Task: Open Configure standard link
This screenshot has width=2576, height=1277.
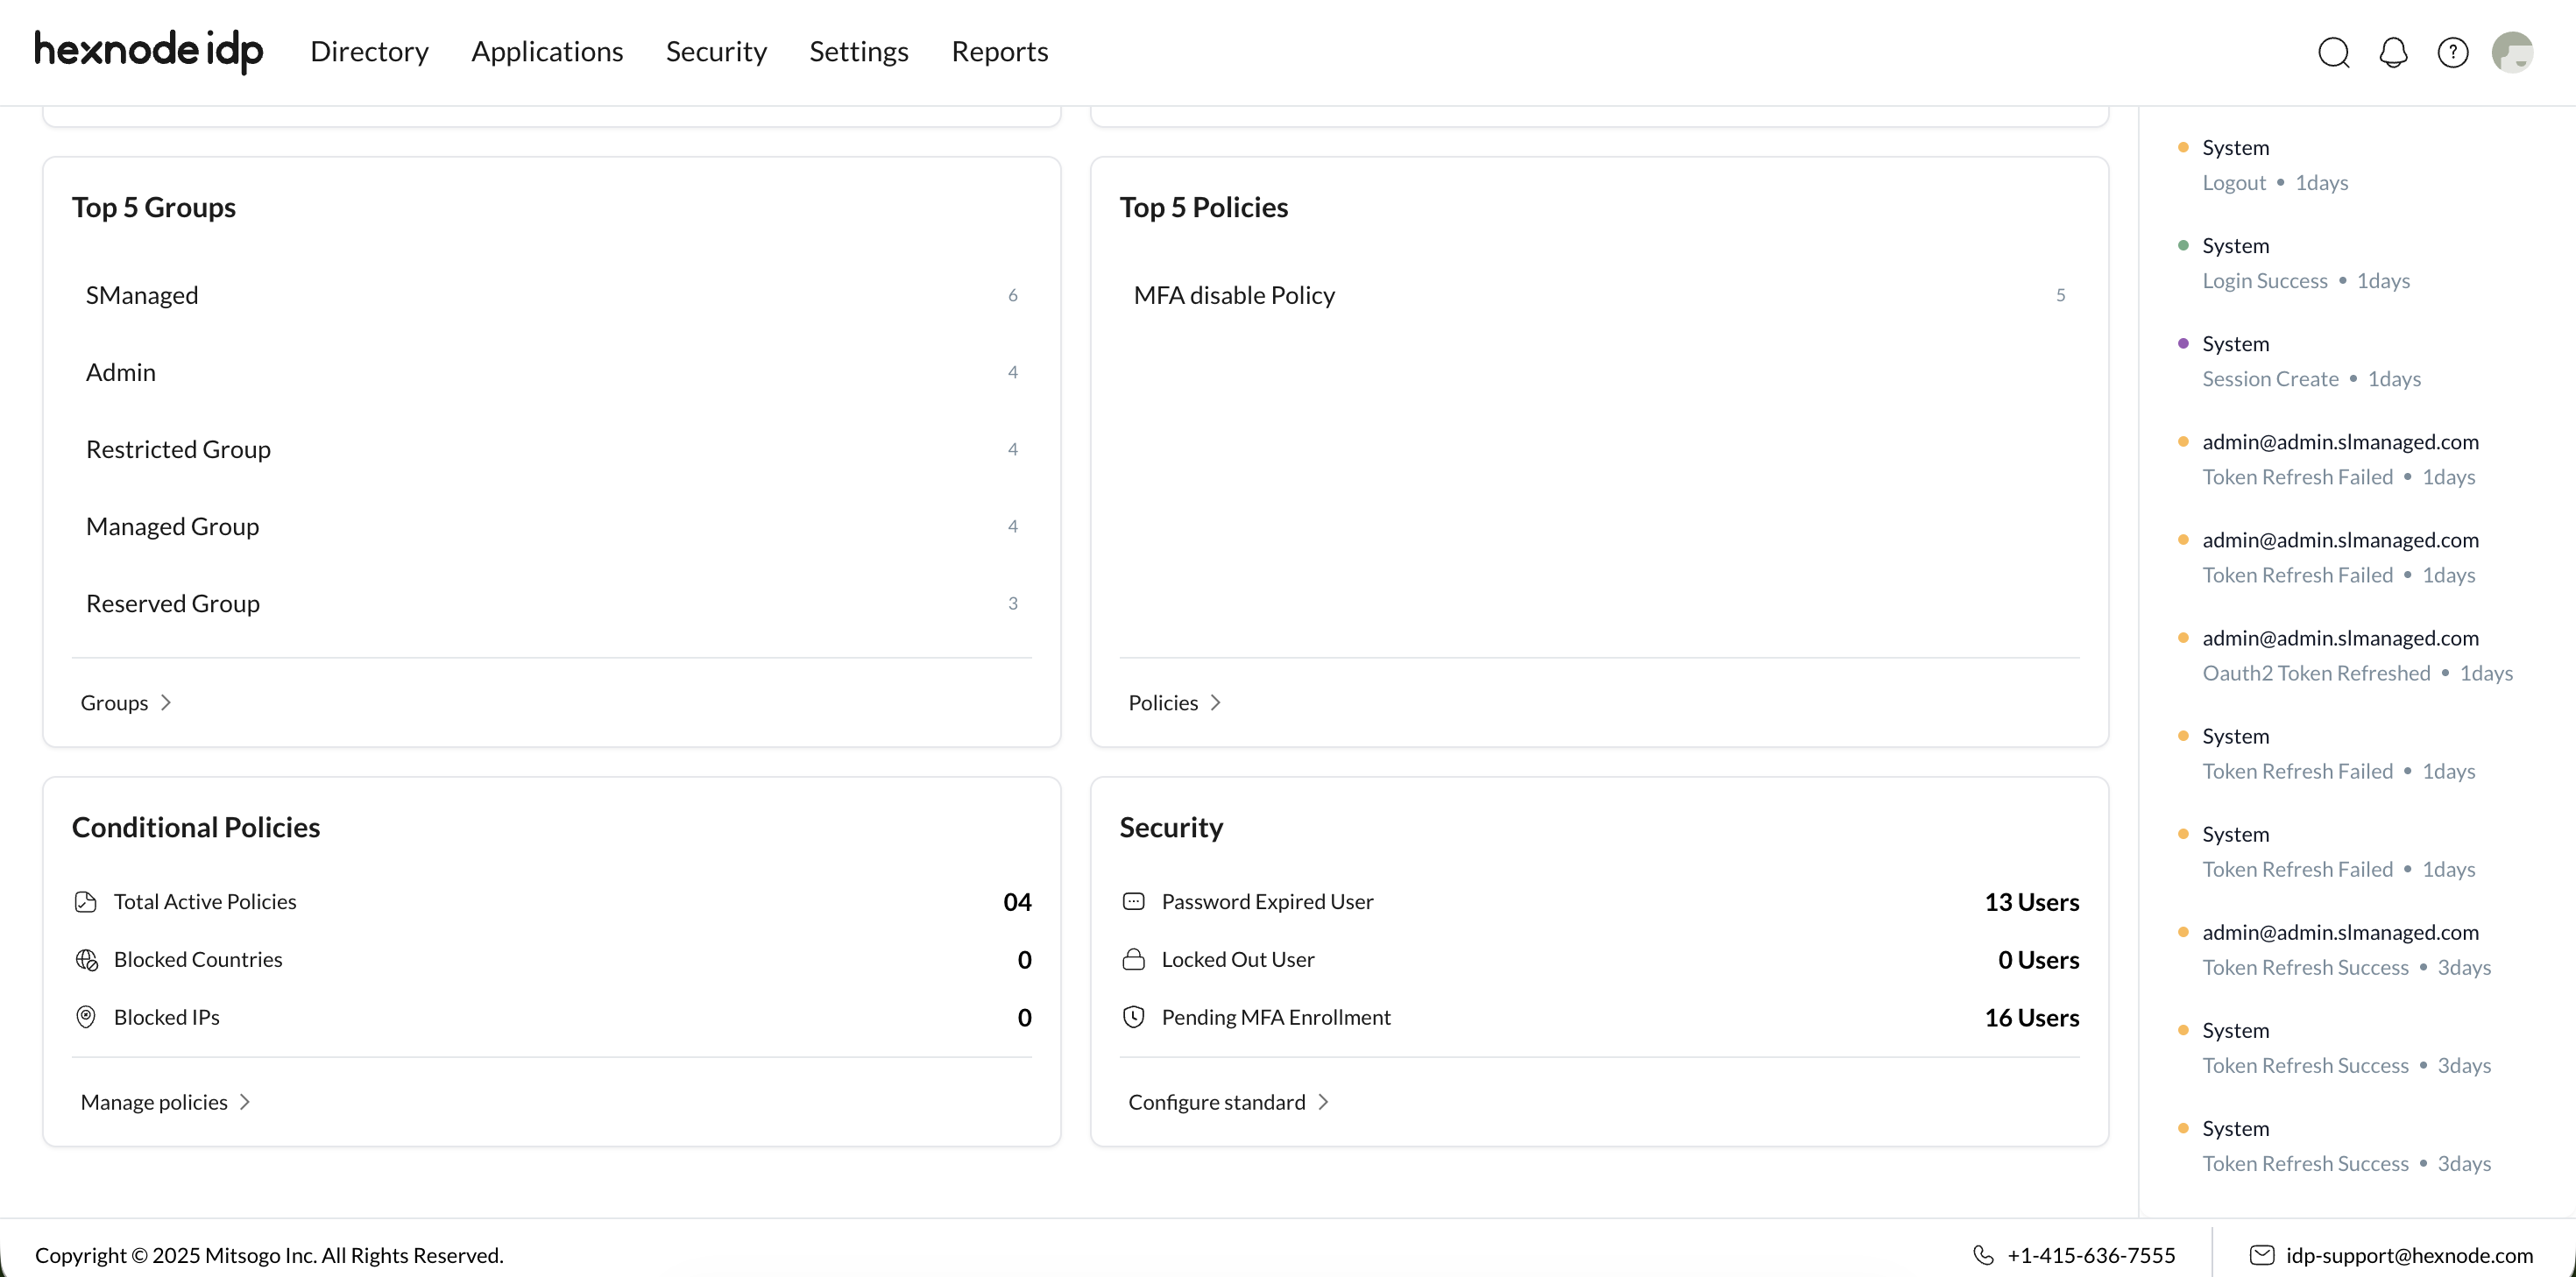Action: pyautogui.click(x=1217, y=1102)
